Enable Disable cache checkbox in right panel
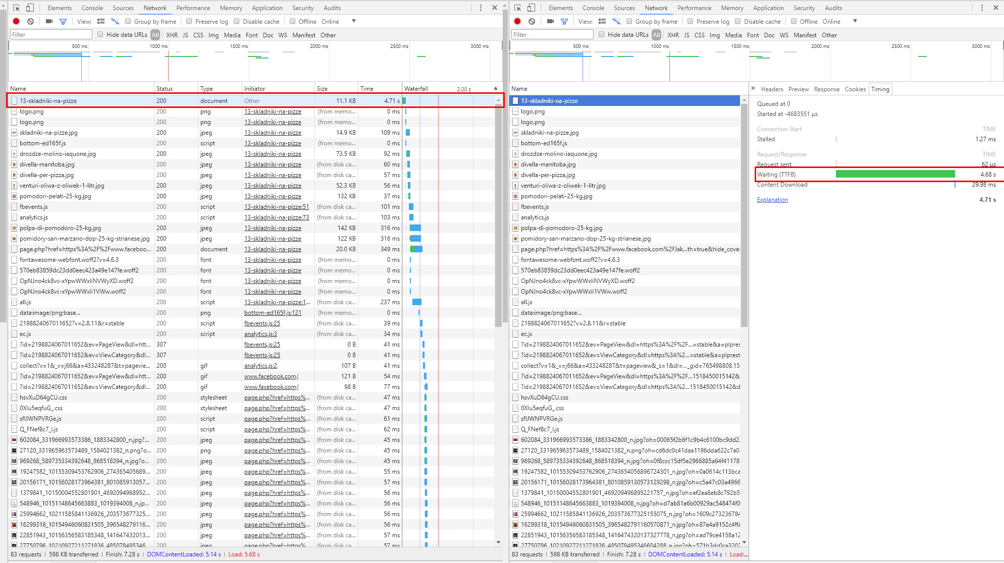 coord(738,21)
